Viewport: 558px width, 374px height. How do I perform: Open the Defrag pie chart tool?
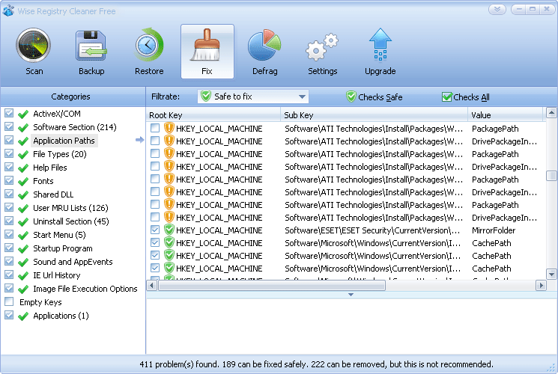[264, 45]
